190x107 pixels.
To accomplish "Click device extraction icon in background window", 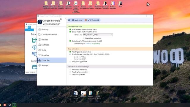I will [34, 40].
